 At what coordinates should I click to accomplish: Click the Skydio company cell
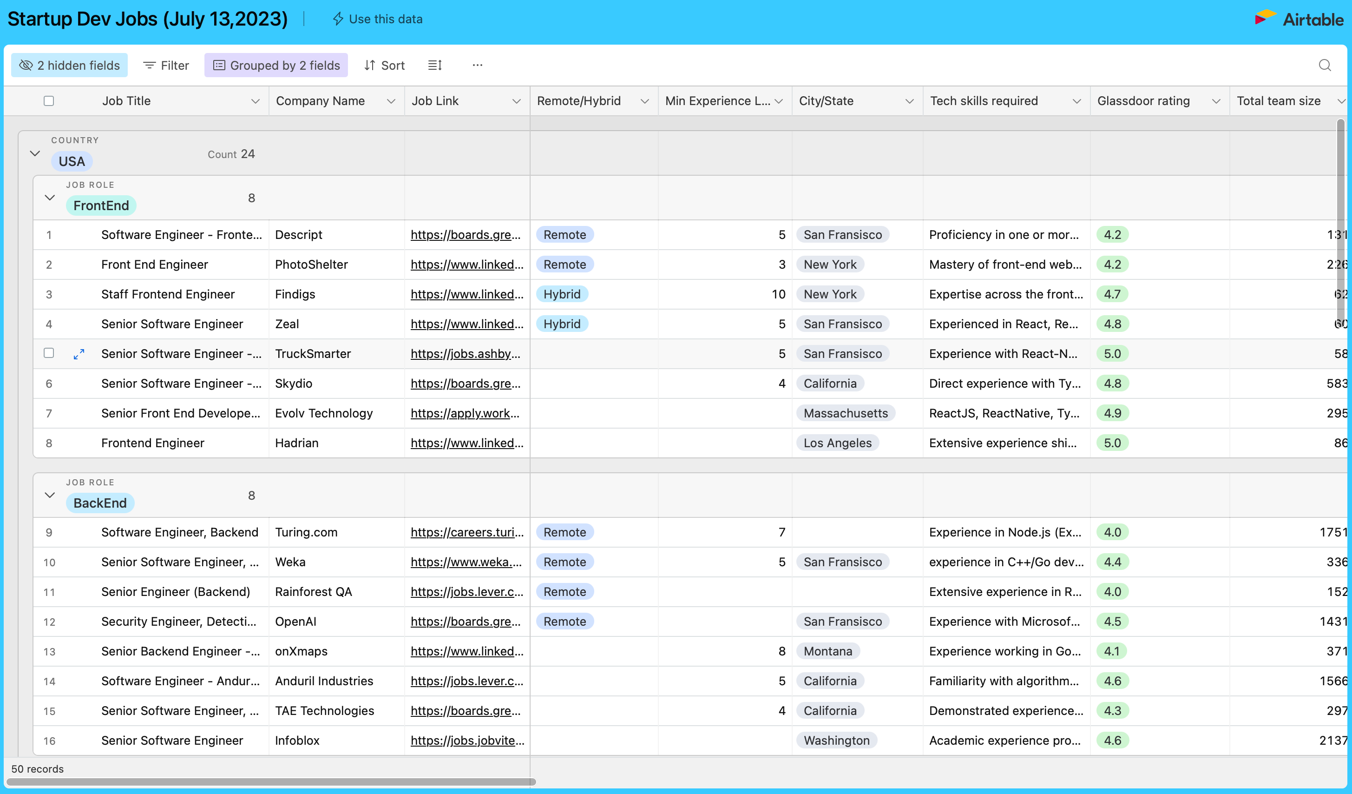336,384
